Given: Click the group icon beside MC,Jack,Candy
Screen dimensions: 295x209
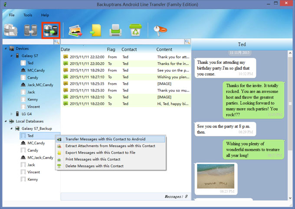Looking at the screenshot, I should (23, 157).
